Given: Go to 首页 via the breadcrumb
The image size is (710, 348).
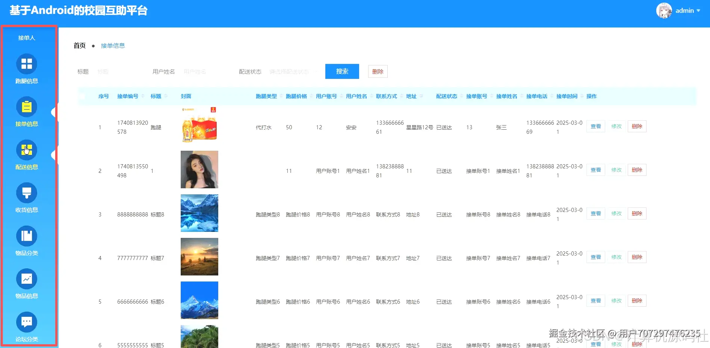Looking at the screenshot, I should pyautogui.click(x=79, y=45).
